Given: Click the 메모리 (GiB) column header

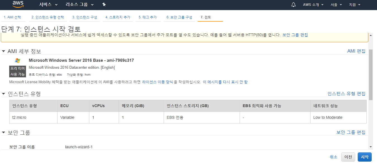Looking at the screenshot, I should point(141,106).
